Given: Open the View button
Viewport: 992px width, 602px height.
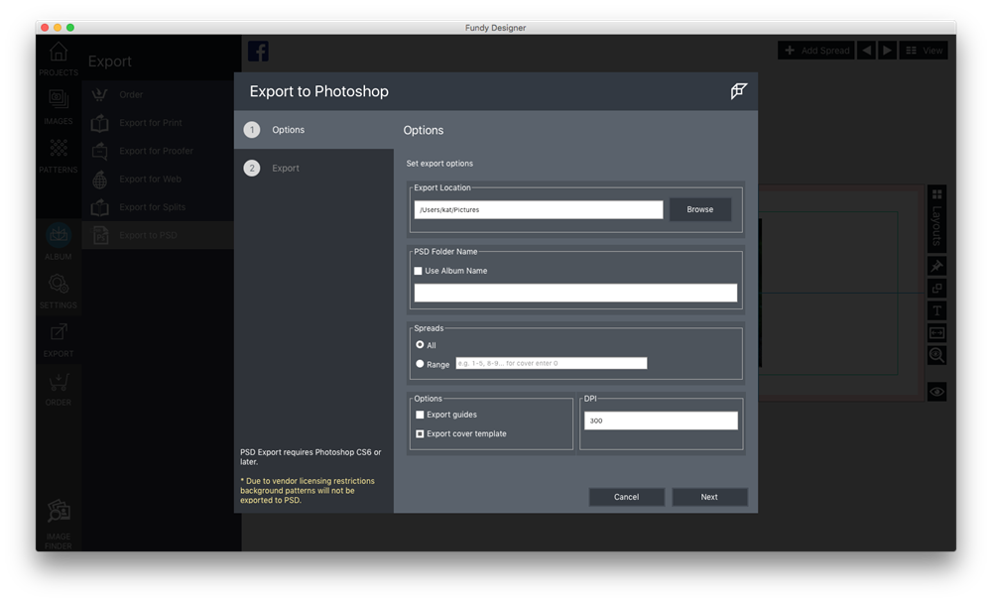Looking at the screenshot, I should [x=924, y=50].
